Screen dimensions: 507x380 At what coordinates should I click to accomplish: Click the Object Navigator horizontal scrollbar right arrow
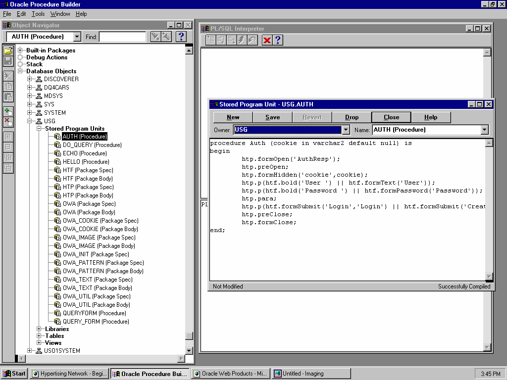181,358
